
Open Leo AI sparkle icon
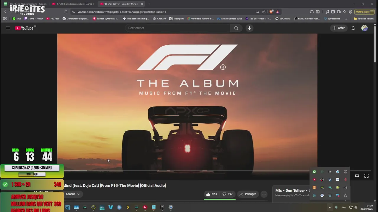pyautogui.click(x=345, y=12)
